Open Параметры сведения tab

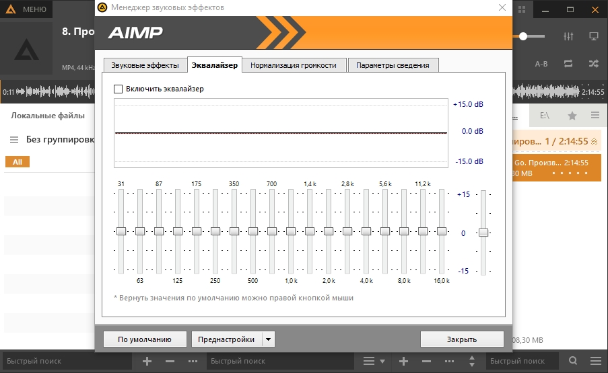point(393,65)
